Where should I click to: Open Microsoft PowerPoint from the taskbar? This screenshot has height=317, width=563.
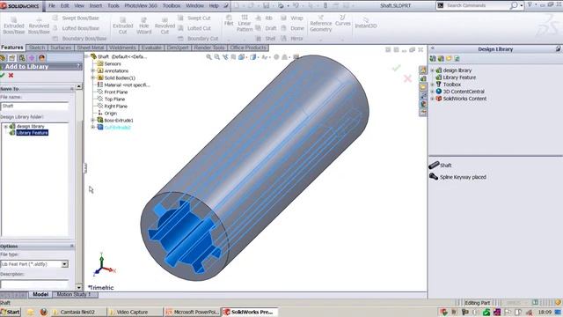pos(192,312)
